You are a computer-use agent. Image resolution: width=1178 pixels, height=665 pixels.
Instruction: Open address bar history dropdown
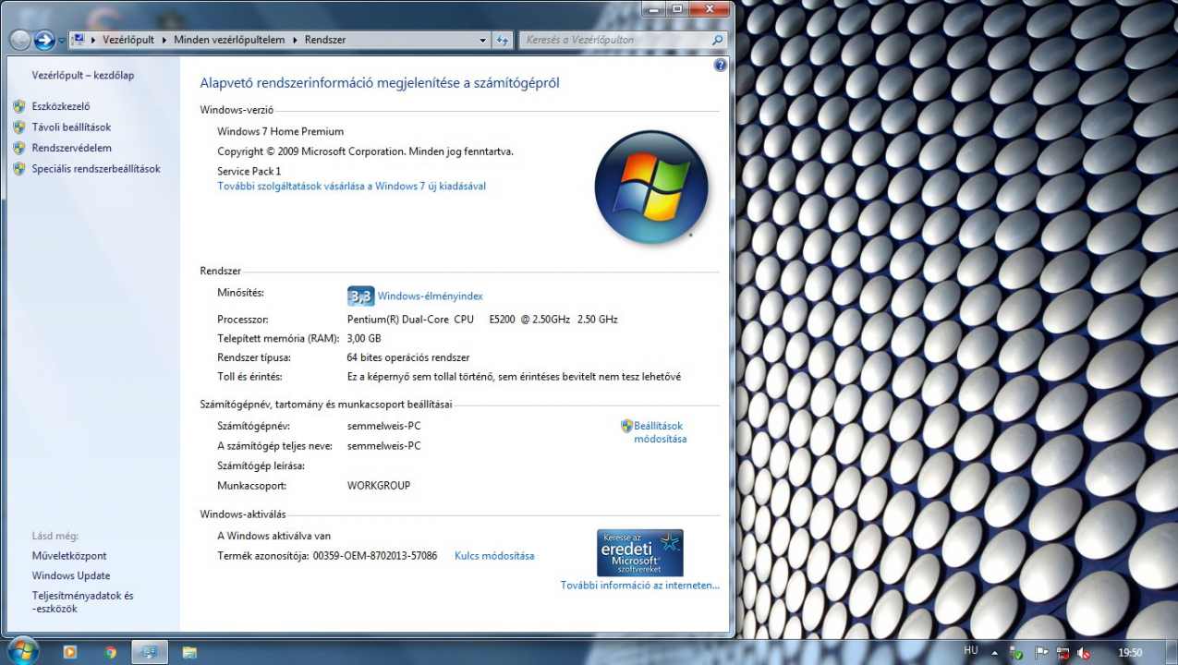pos(483,40)
